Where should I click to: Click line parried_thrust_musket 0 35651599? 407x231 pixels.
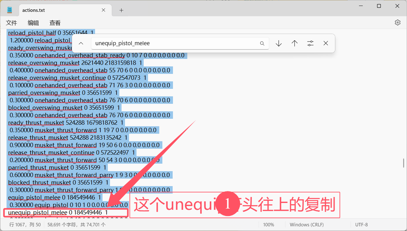[x=57, y=167]
